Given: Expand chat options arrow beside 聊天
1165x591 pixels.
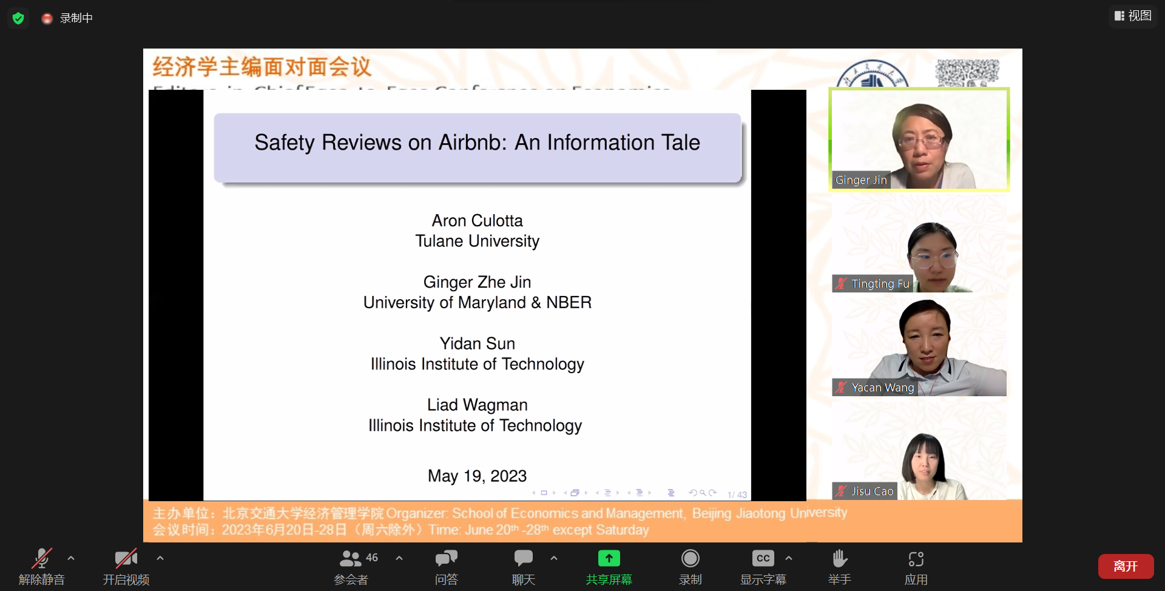Looking at the screenshot, I should coord(554,558).
